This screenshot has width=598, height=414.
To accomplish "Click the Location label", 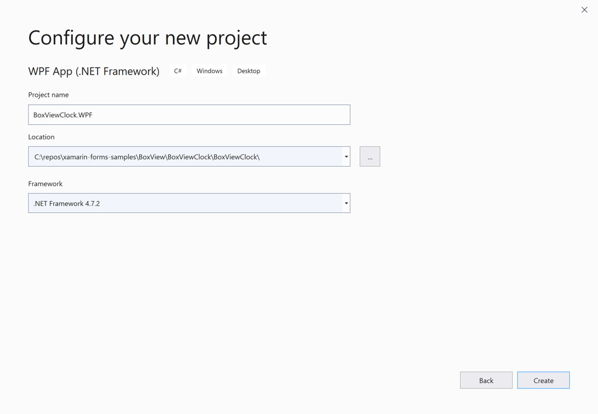I will (x=41, y=136).
